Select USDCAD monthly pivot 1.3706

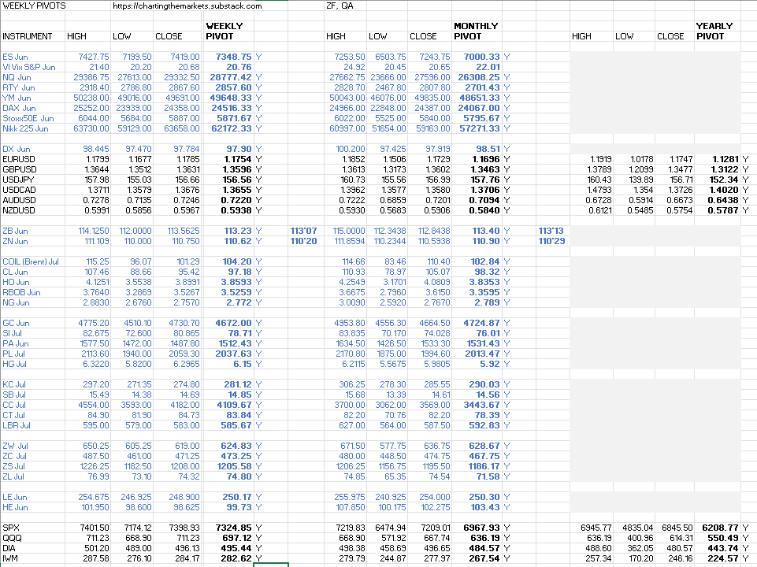(486, 190)
